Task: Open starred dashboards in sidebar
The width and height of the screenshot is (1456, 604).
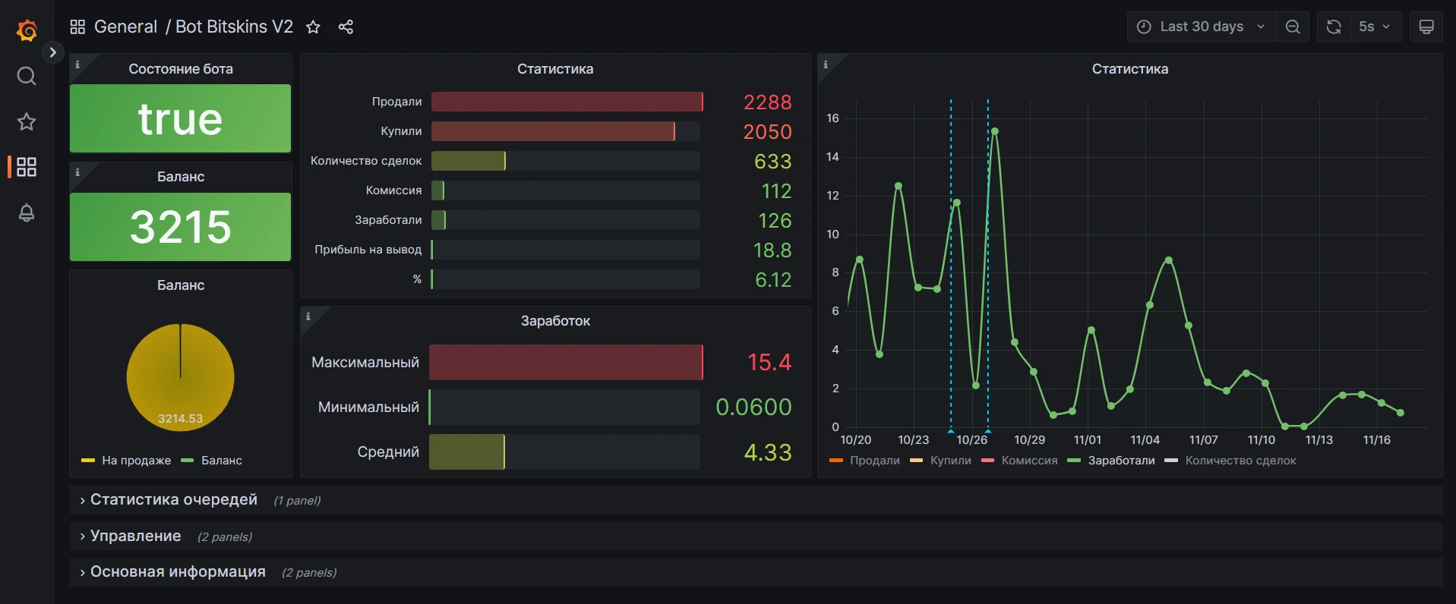Action: pyautogui.click(x=27, y=121)
